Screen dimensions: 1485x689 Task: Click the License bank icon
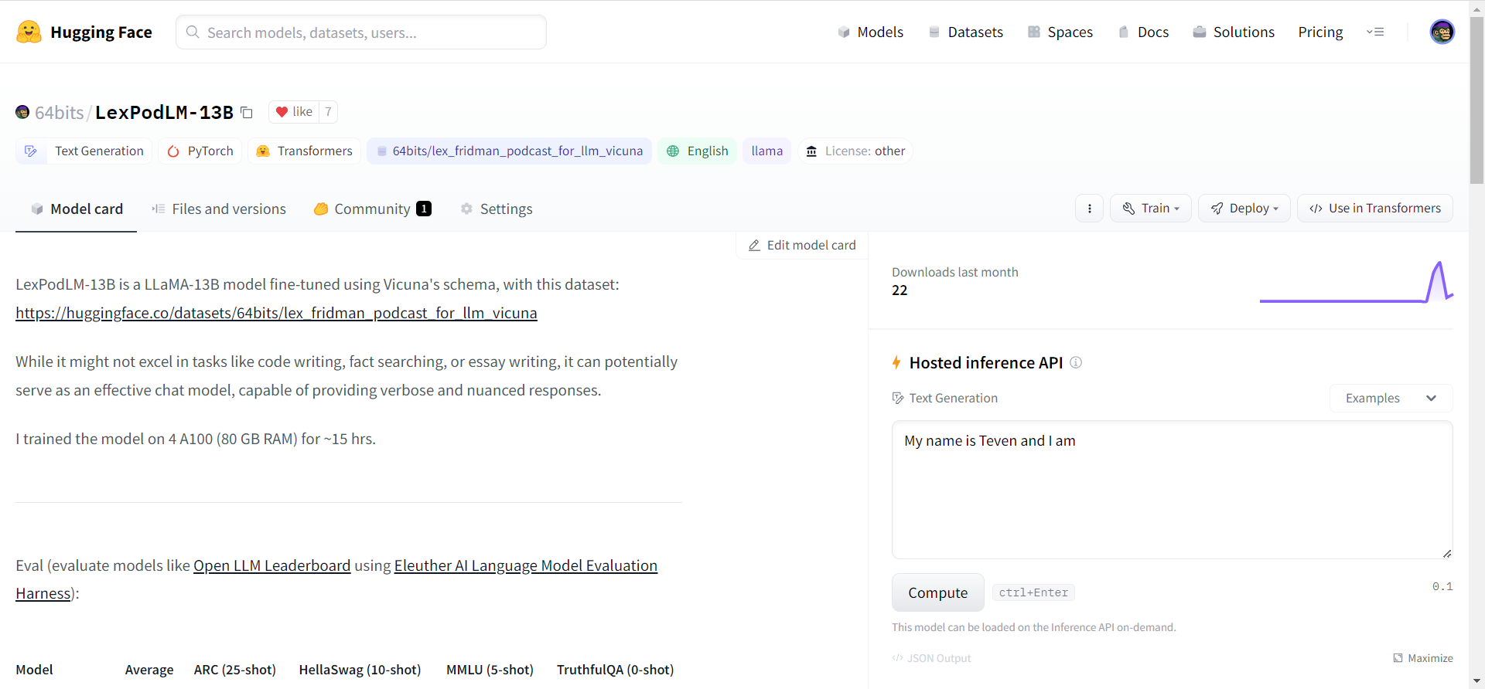[x=811, y=151]
